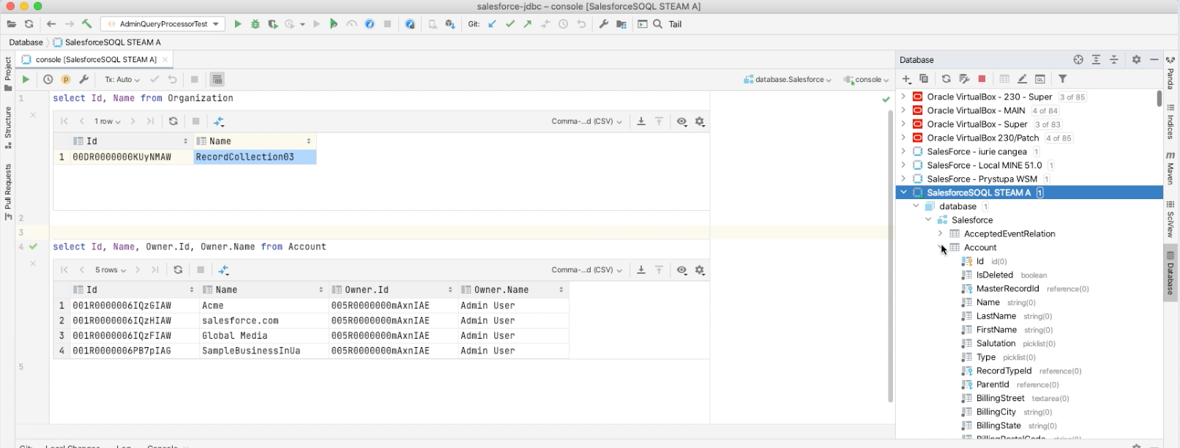Viewport: 1180px width, 448px height.
Task: Toggle the eye view icon for Organization results
Action: 682,122
